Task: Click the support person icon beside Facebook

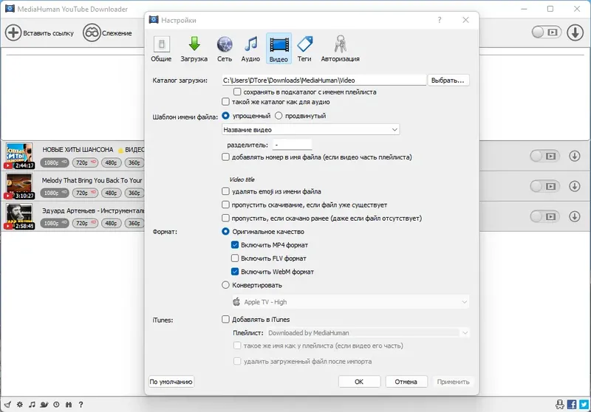Action: 560,405
